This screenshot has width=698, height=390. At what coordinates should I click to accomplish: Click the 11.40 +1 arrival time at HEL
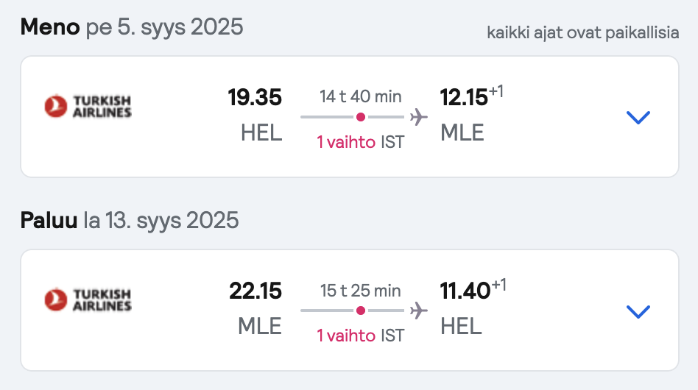pyautogui.click(x=473, y=290)
